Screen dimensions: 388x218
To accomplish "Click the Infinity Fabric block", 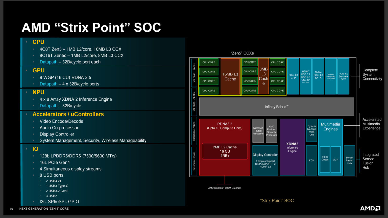I will click(x=277, y=106).
